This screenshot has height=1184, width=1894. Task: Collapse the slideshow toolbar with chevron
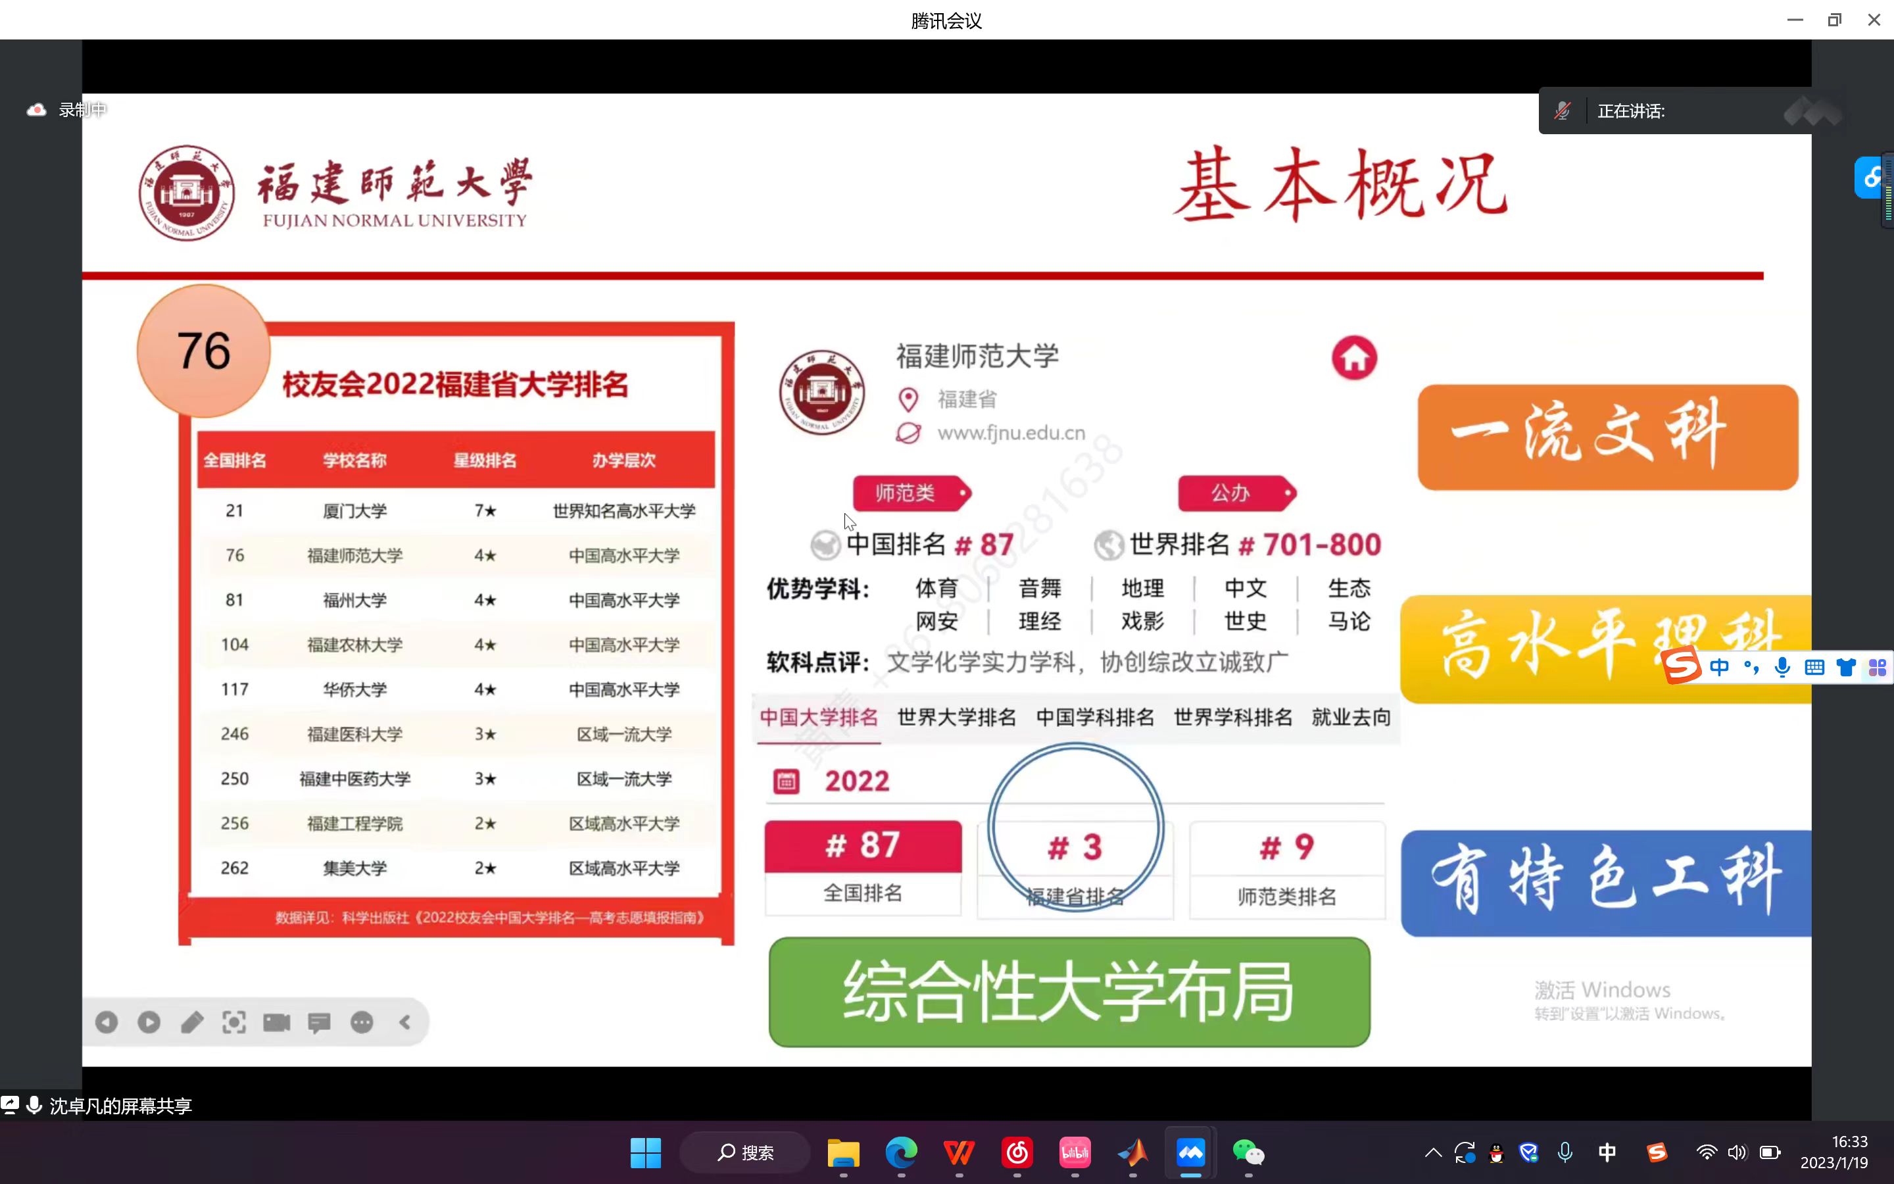coord(404,1022)
